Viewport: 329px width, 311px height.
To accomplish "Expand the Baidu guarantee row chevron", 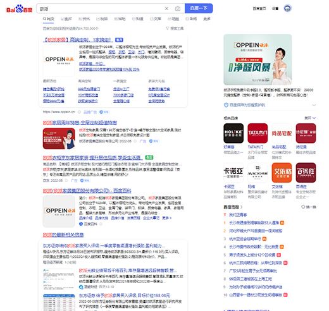I will pos(314,105).
